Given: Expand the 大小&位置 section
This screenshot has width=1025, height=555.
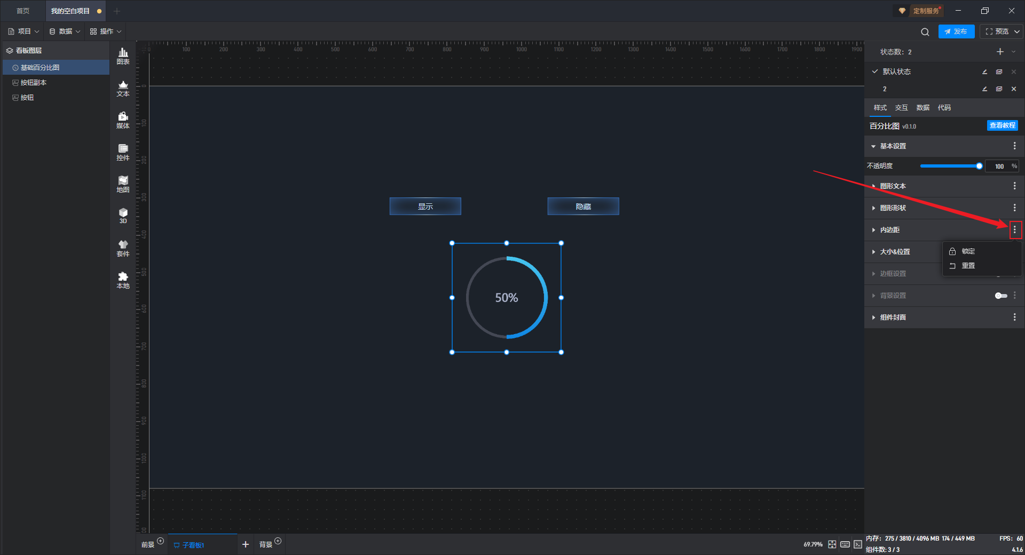Looking at the screenshot, I should [873, 251].
